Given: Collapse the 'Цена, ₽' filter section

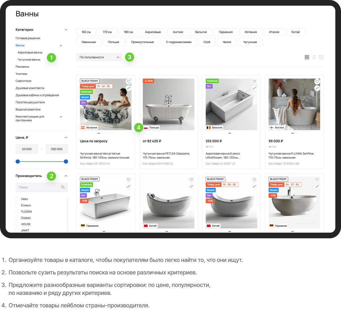Looking at the screenshot, I should [66, 137].
